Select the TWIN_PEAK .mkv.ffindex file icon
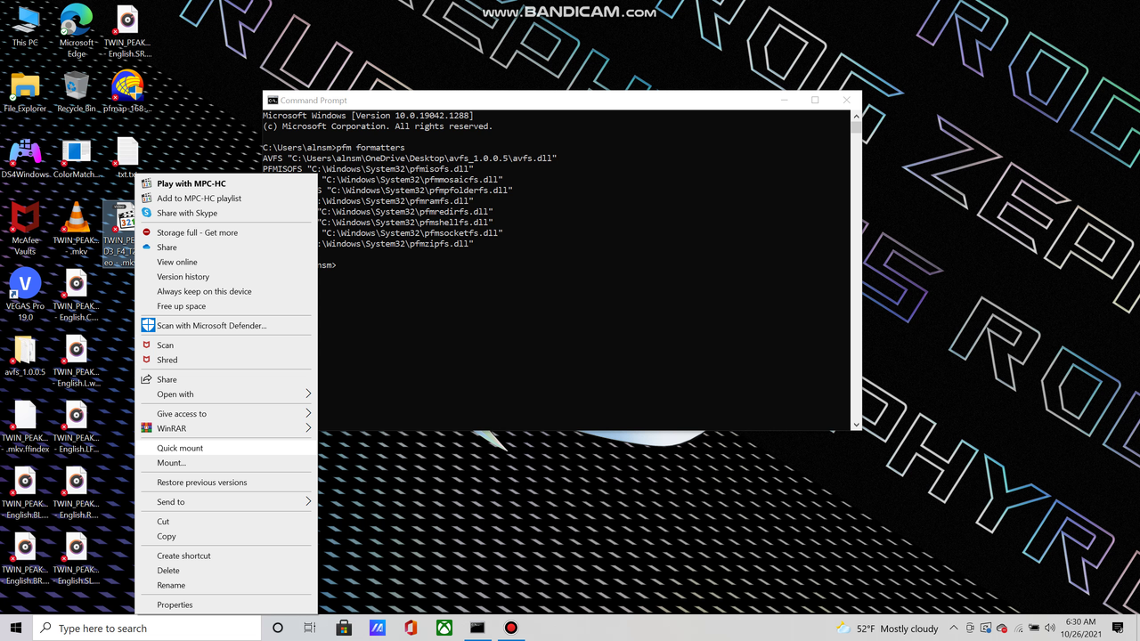 25,426
